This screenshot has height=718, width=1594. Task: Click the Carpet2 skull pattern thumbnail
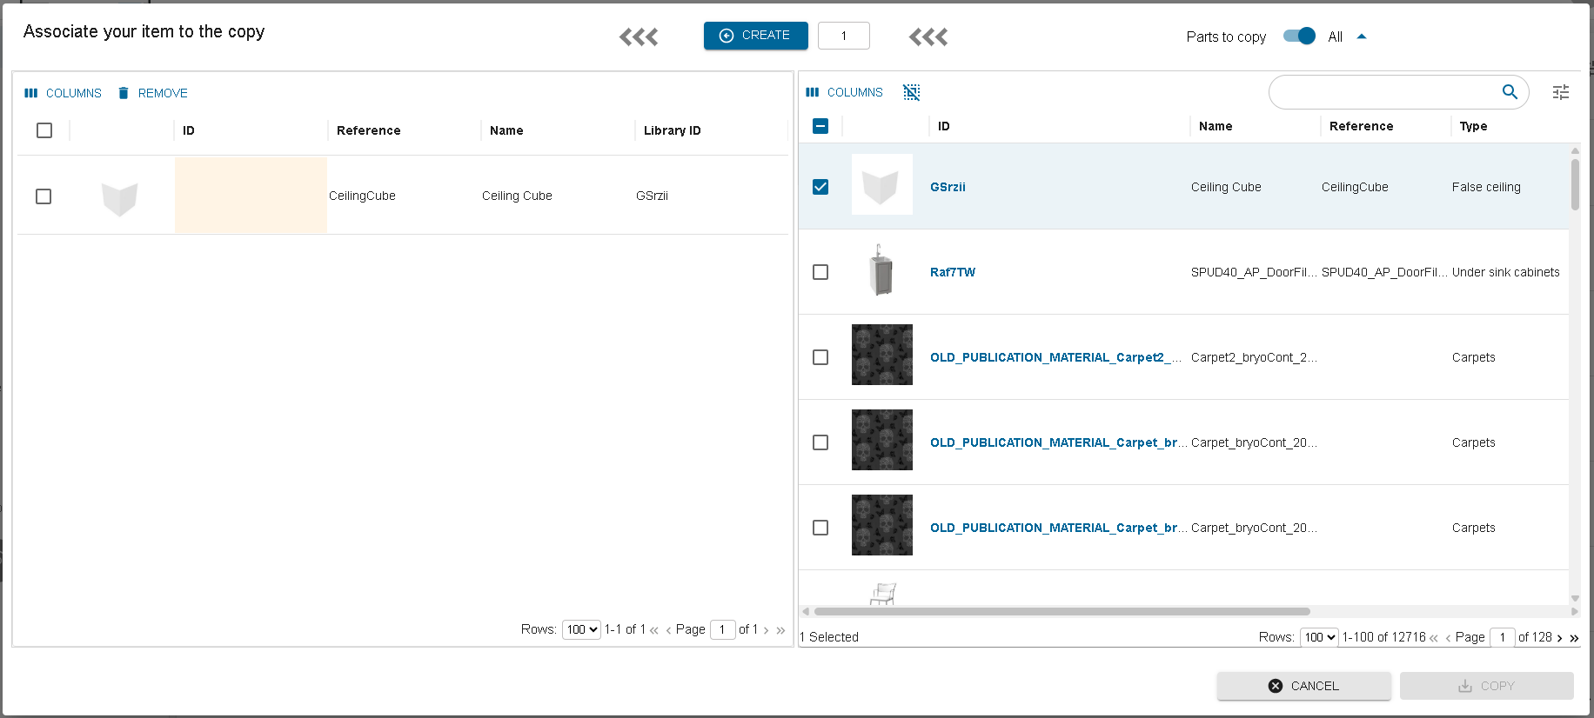(882, 355)
